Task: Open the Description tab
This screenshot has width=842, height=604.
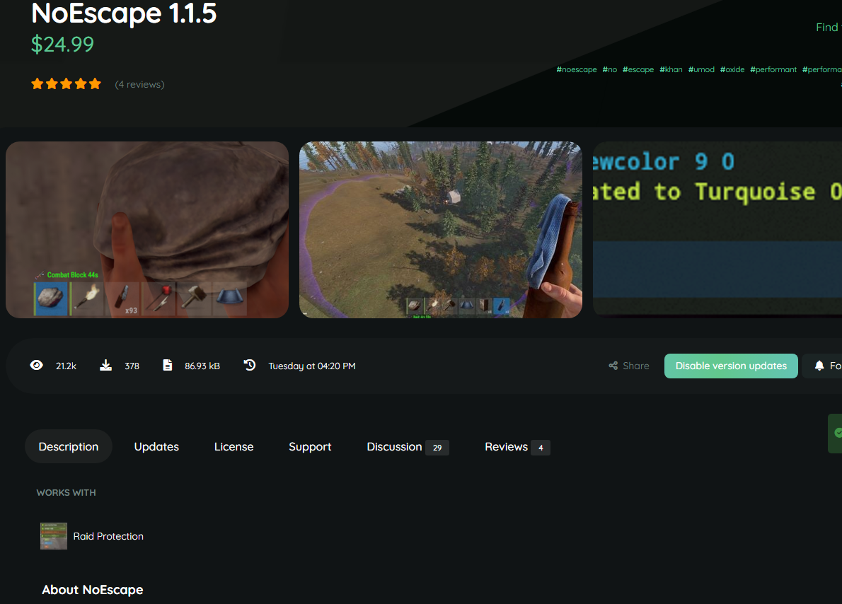Action: tap(69, 446)
